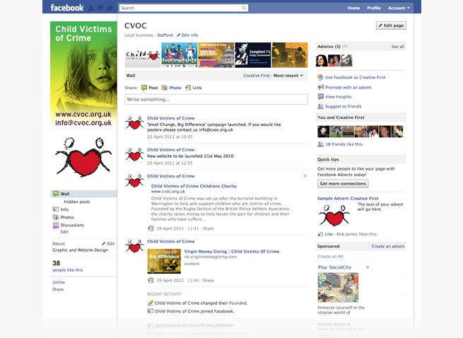463x338 pixels.
Task: Click avatar beside the New website post
Action: pos(134,155)
